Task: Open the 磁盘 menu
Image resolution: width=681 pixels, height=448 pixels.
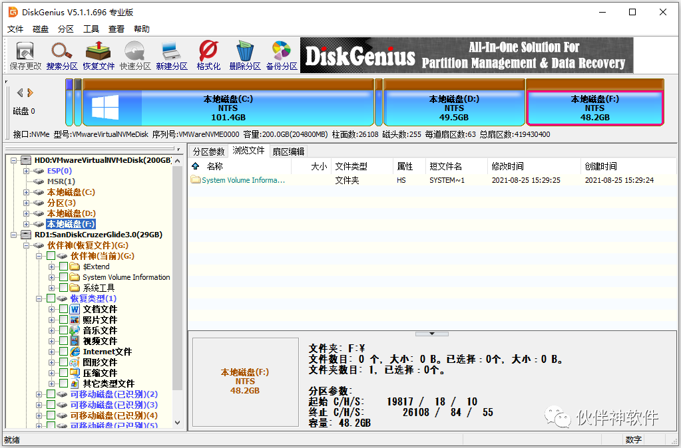Action: (x=41, y=29)
